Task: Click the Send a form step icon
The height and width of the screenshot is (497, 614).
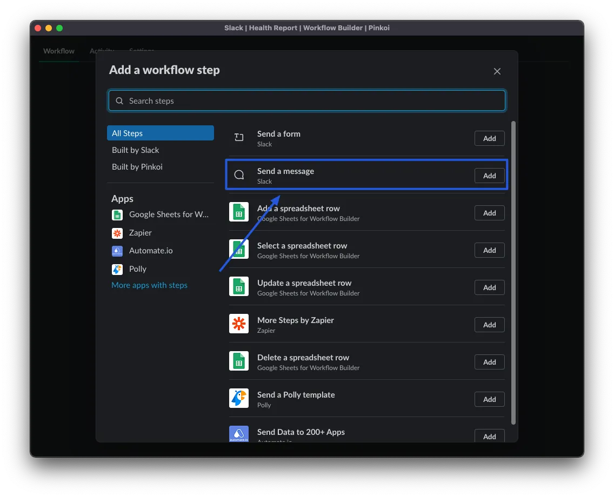Action: [239, 138]
